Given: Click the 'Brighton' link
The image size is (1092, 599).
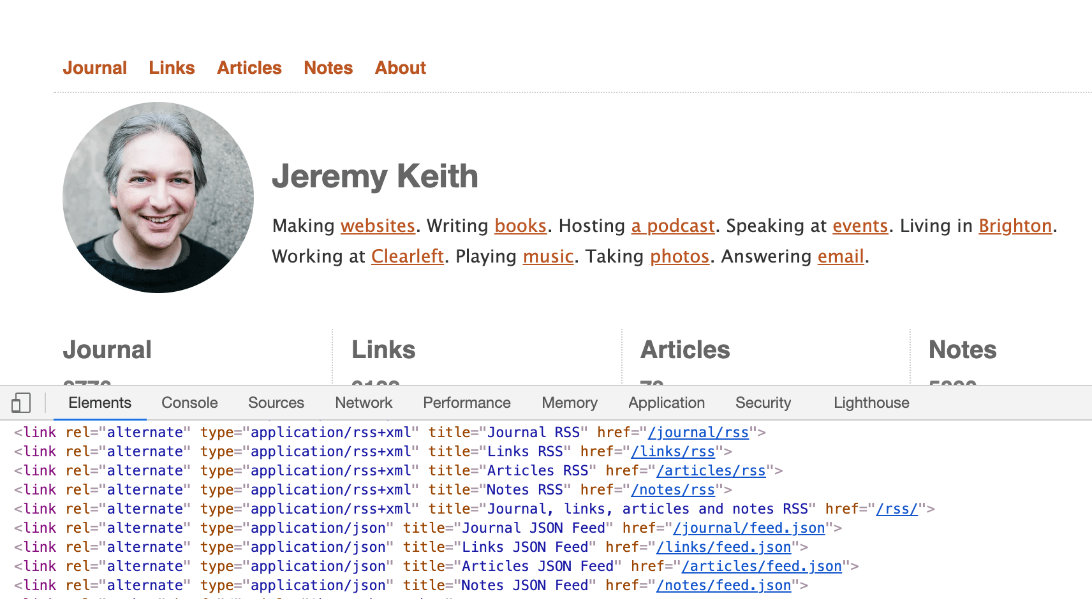Looking at the screenshot, I should 1015,226.
